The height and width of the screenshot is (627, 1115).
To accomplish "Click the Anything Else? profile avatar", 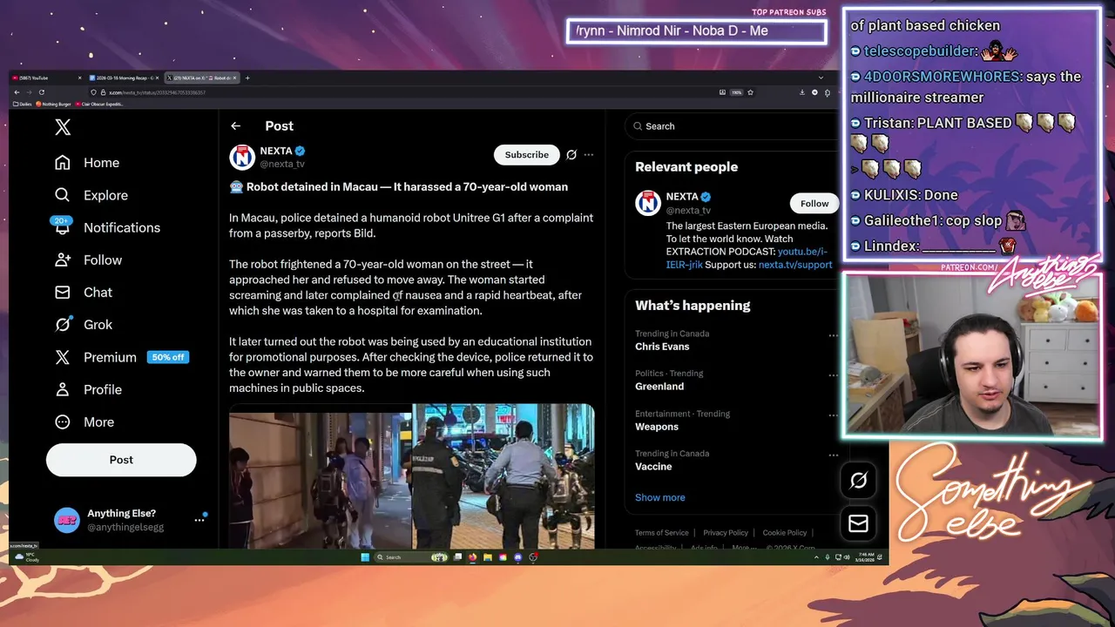I will [67, 520].
